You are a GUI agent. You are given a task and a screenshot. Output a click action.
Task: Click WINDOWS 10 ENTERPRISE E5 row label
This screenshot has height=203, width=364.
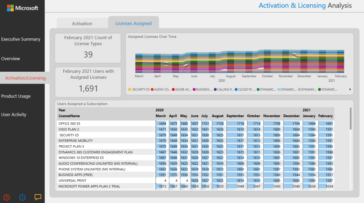81,158
